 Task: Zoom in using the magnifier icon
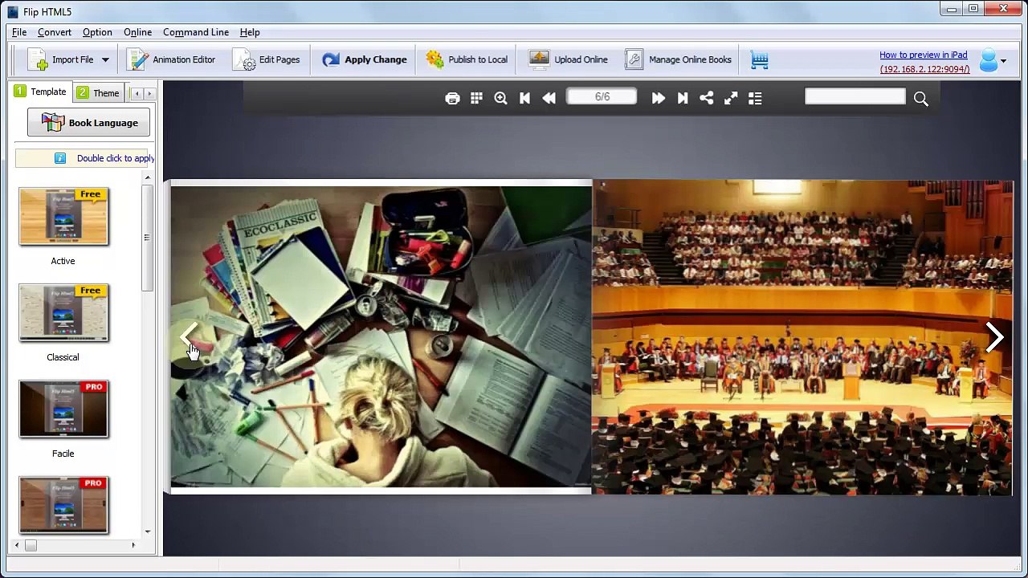pyautogui.click(x=500, y=98)
